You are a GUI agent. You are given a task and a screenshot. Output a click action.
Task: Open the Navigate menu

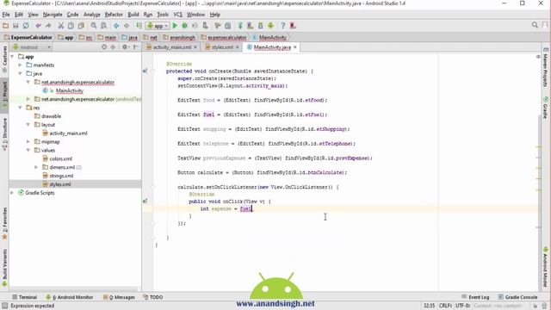click(x=53, y=15)
